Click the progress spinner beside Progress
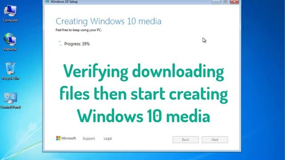Screen dimensions: 285x160 [x=60, y=44]
